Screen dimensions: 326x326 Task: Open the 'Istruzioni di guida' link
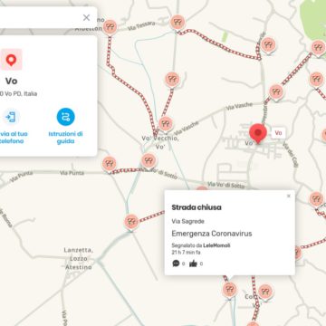pyautogui.click(x=65, y=138)
